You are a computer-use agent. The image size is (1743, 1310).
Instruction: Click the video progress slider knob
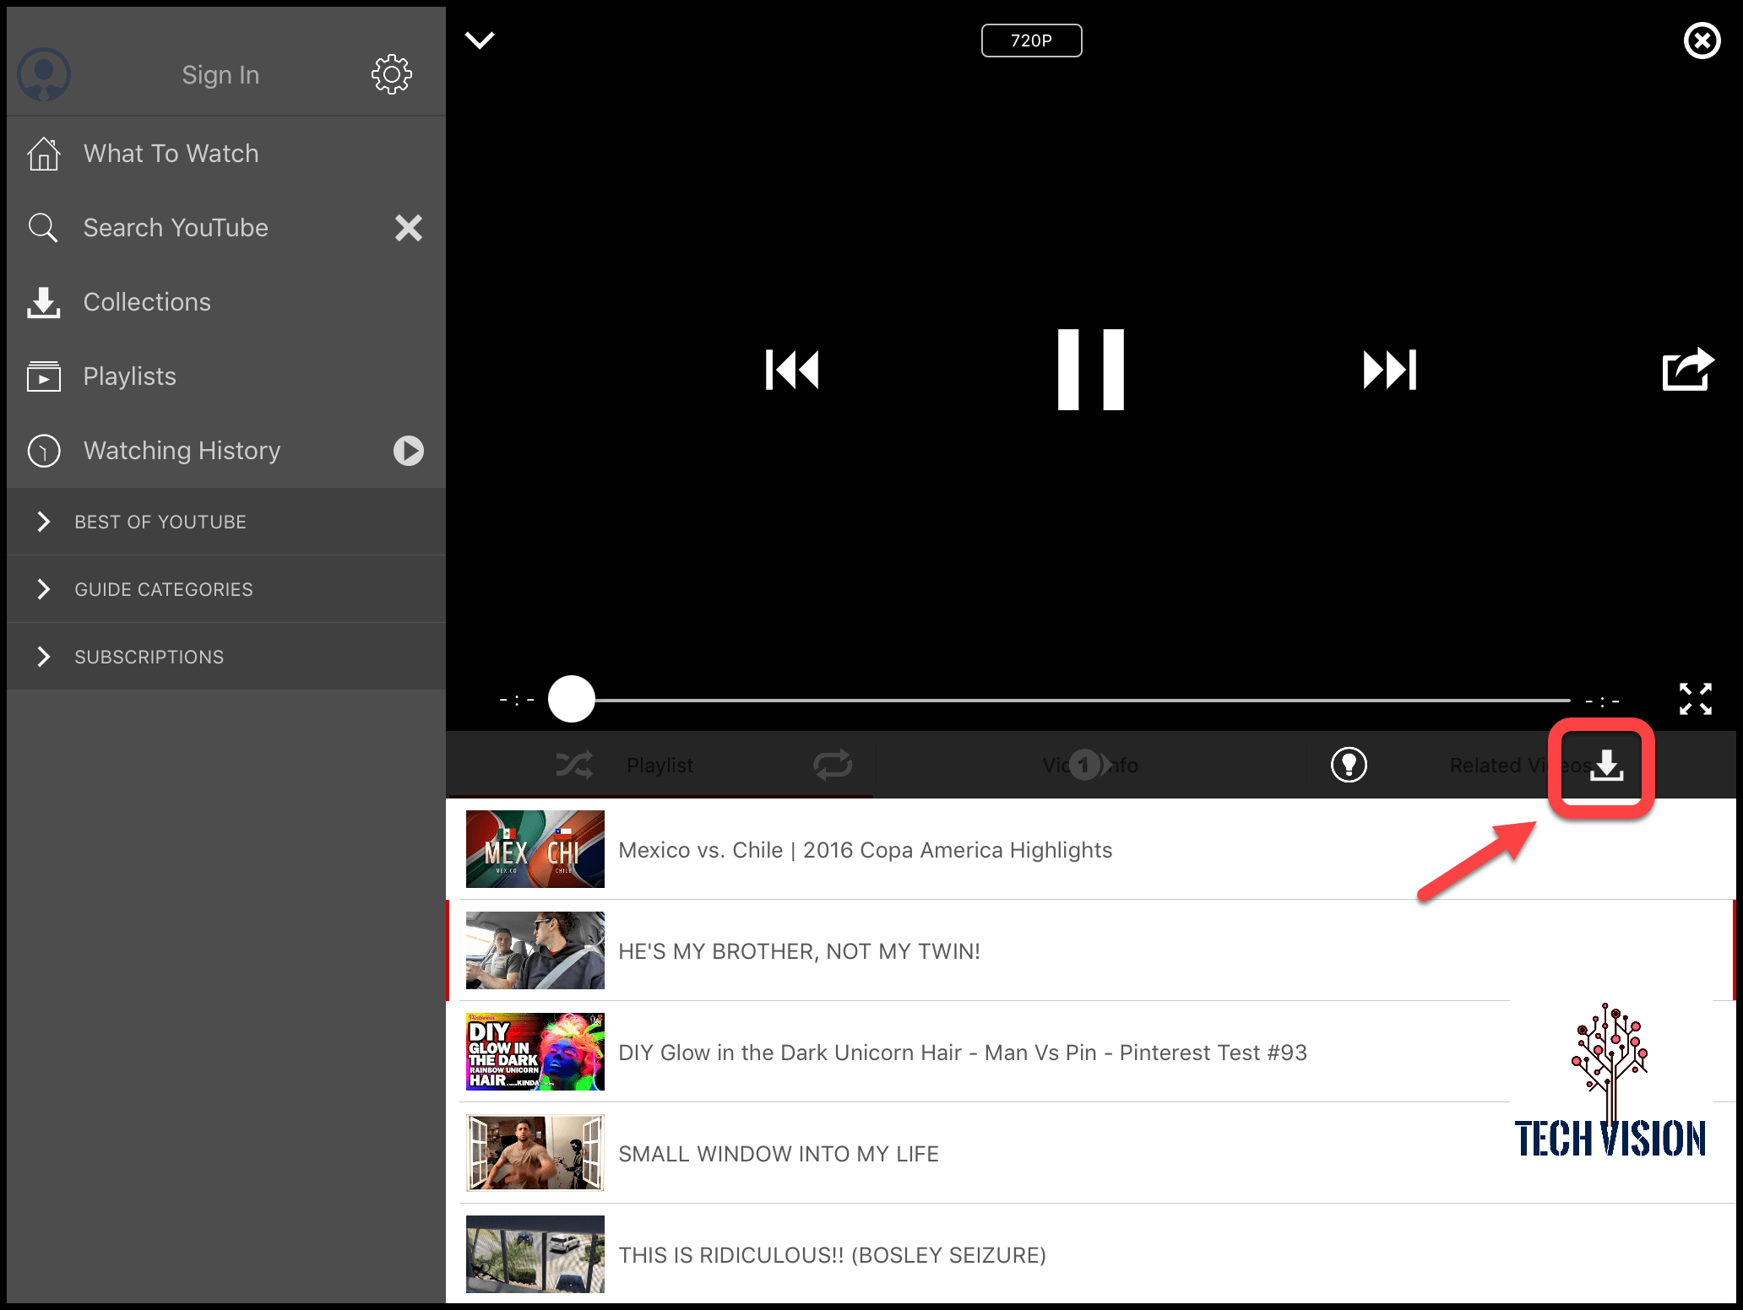coord(572,699)
